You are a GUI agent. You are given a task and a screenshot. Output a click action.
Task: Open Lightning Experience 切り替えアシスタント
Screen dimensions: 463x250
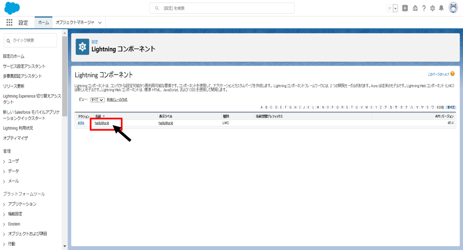click(x=32, y=99)
